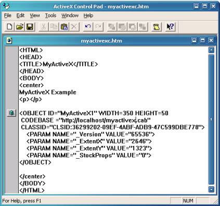The width and height of the screenshot is (220, 206).
Task: Minimize the ActiveX Control Pad window
Action: (196, 6)
